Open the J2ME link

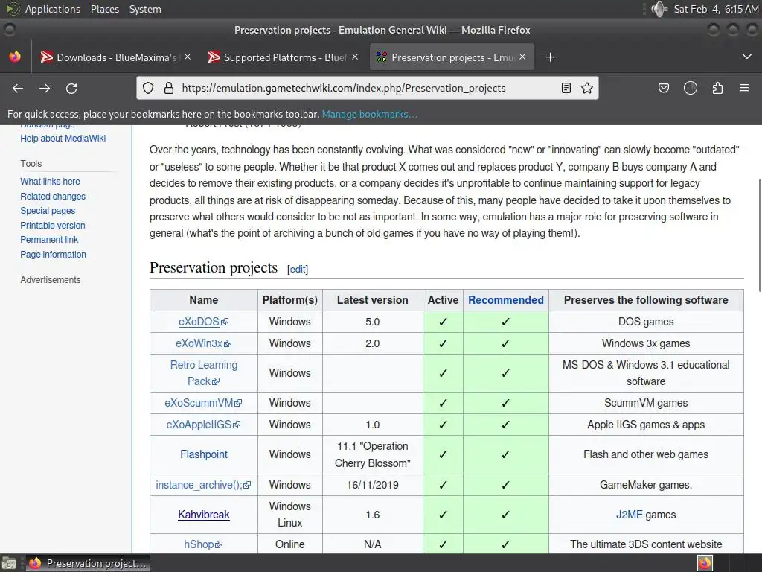[x=629, y=515]
